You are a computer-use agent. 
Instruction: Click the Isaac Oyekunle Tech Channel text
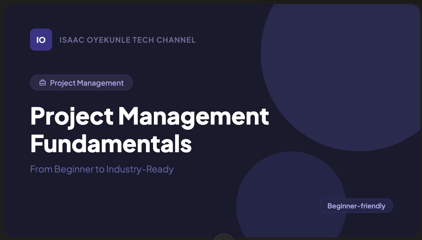coord(127,40)
